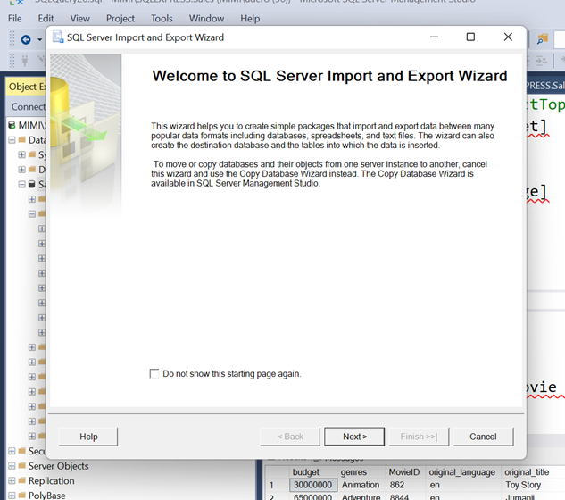Click the Replication folder icon
This screenshot has height=500, width=565.
pos(22,480)
